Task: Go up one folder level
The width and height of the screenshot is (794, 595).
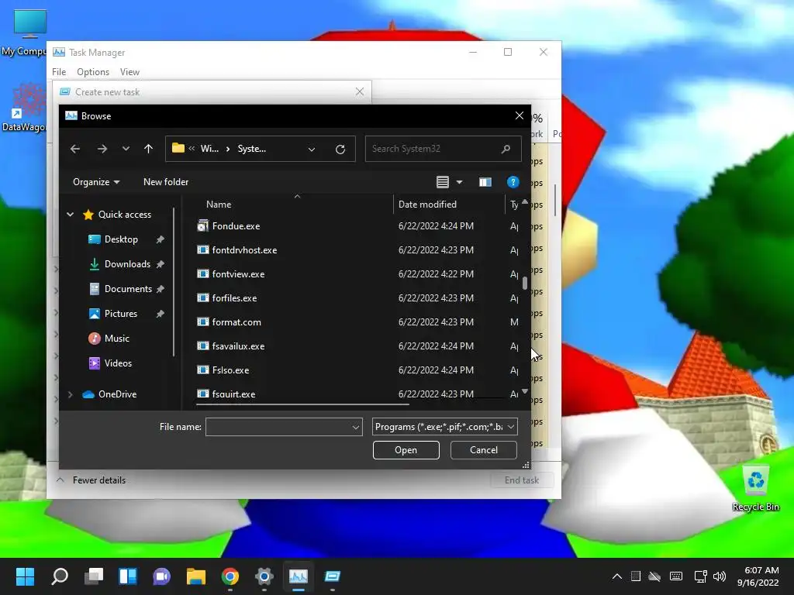Action: [148, 149]
